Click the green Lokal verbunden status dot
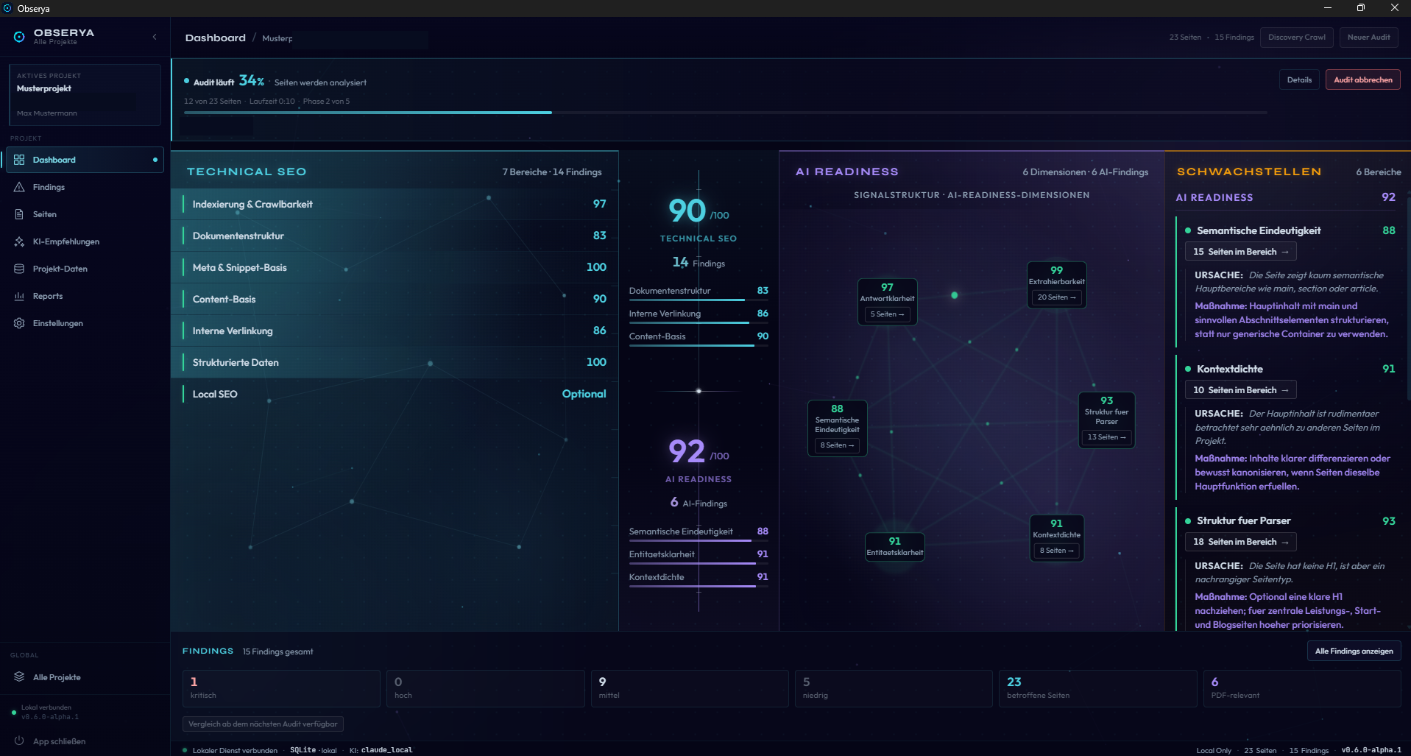Screen dimensions: 1411x756 click(x=14, y=712)
